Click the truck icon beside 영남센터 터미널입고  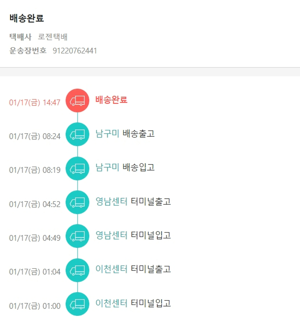(78, 236)
